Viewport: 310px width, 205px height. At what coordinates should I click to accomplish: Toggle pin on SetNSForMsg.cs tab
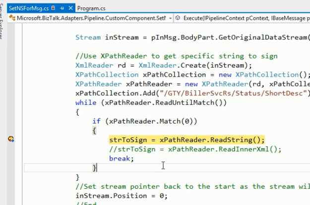point(62,8)
